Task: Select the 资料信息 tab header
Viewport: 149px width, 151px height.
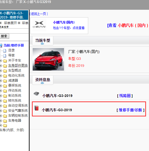Action: 43,80
